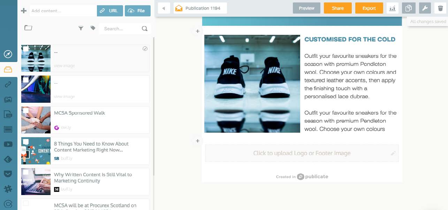Click the plus icon beside Add content

24,11
